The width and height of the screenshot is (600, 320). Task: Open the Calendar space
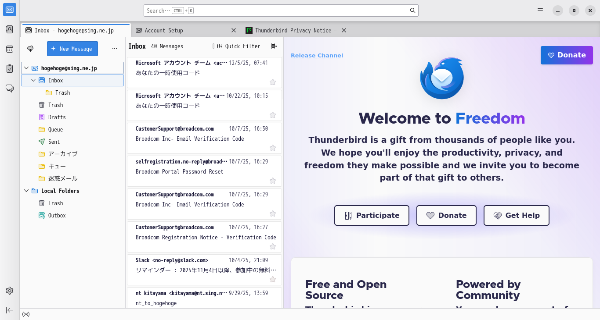(10, 49)
